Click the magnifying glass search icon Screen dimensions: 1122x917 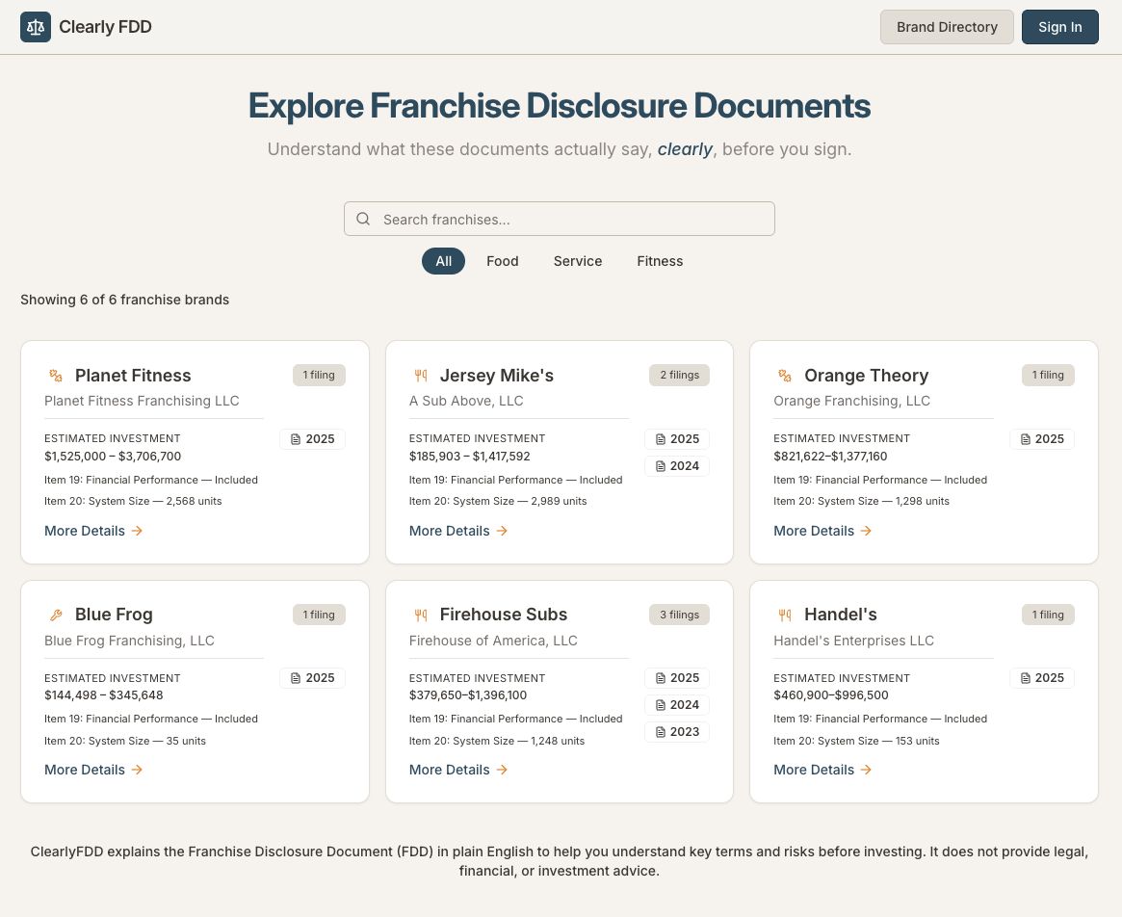click(x=363, y=219)
